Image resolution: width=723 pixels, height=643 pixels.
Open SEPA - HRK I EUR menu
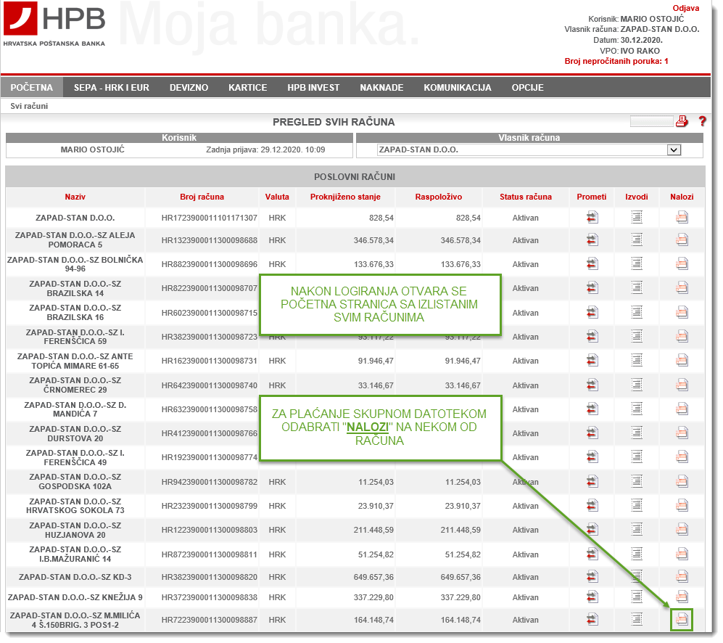pos(112,87)
